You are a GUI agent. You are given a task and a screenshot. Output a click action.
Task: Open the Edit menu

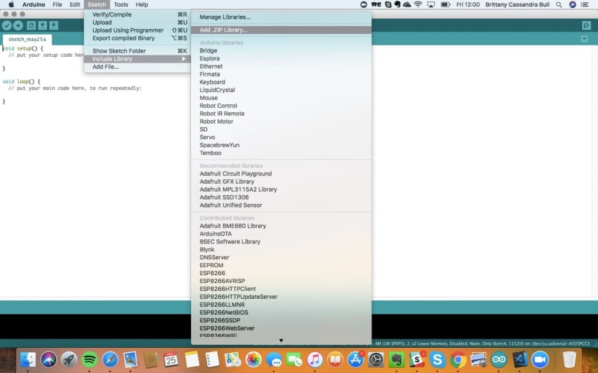click(x=75, y=4)
